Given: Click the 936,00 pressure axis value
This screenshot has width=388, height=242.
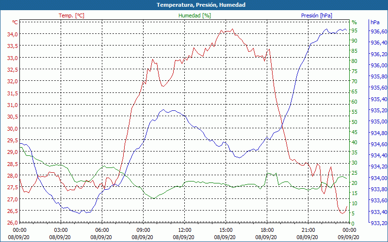Looking at the screenshot, I should pos(379,65).
